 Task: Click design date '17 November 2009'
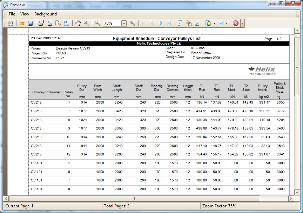pyautogui.click(x=206, y=58)
